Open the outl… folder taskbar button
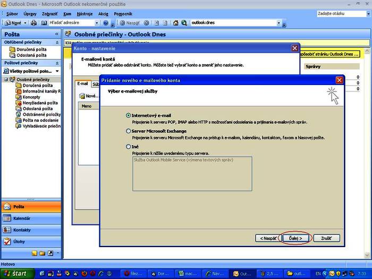Viewport: 372px width, 279px height. tap(297, 274)
